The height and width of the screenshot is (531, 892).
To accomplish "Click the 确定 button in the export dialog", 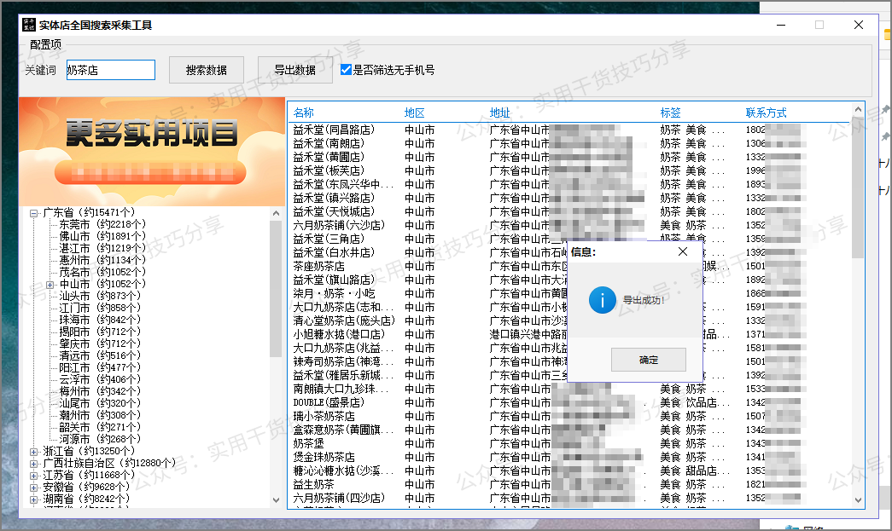I will click(649, 360).
